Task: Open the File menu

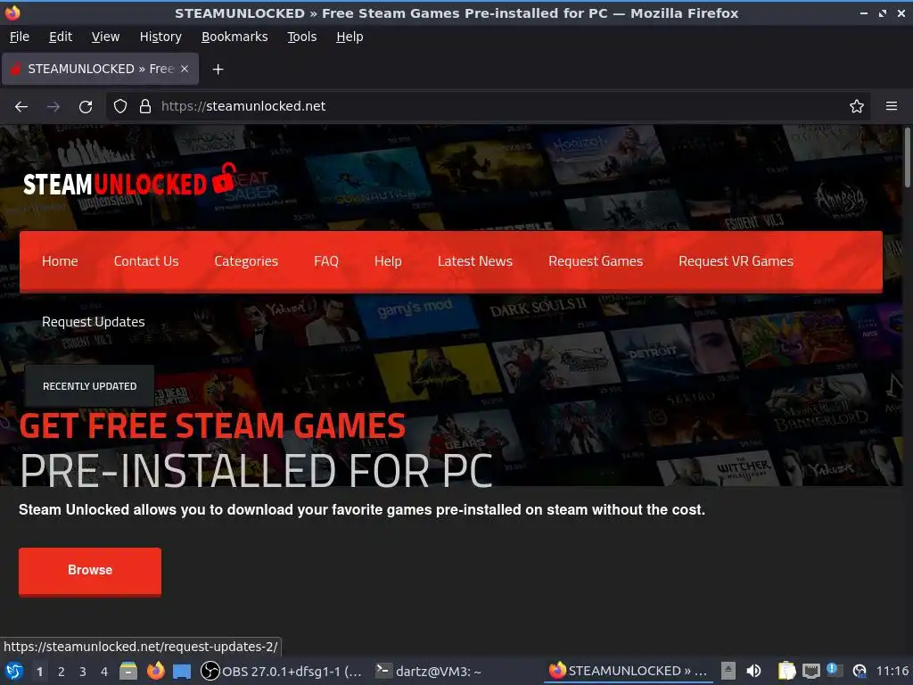Action: 20,37
